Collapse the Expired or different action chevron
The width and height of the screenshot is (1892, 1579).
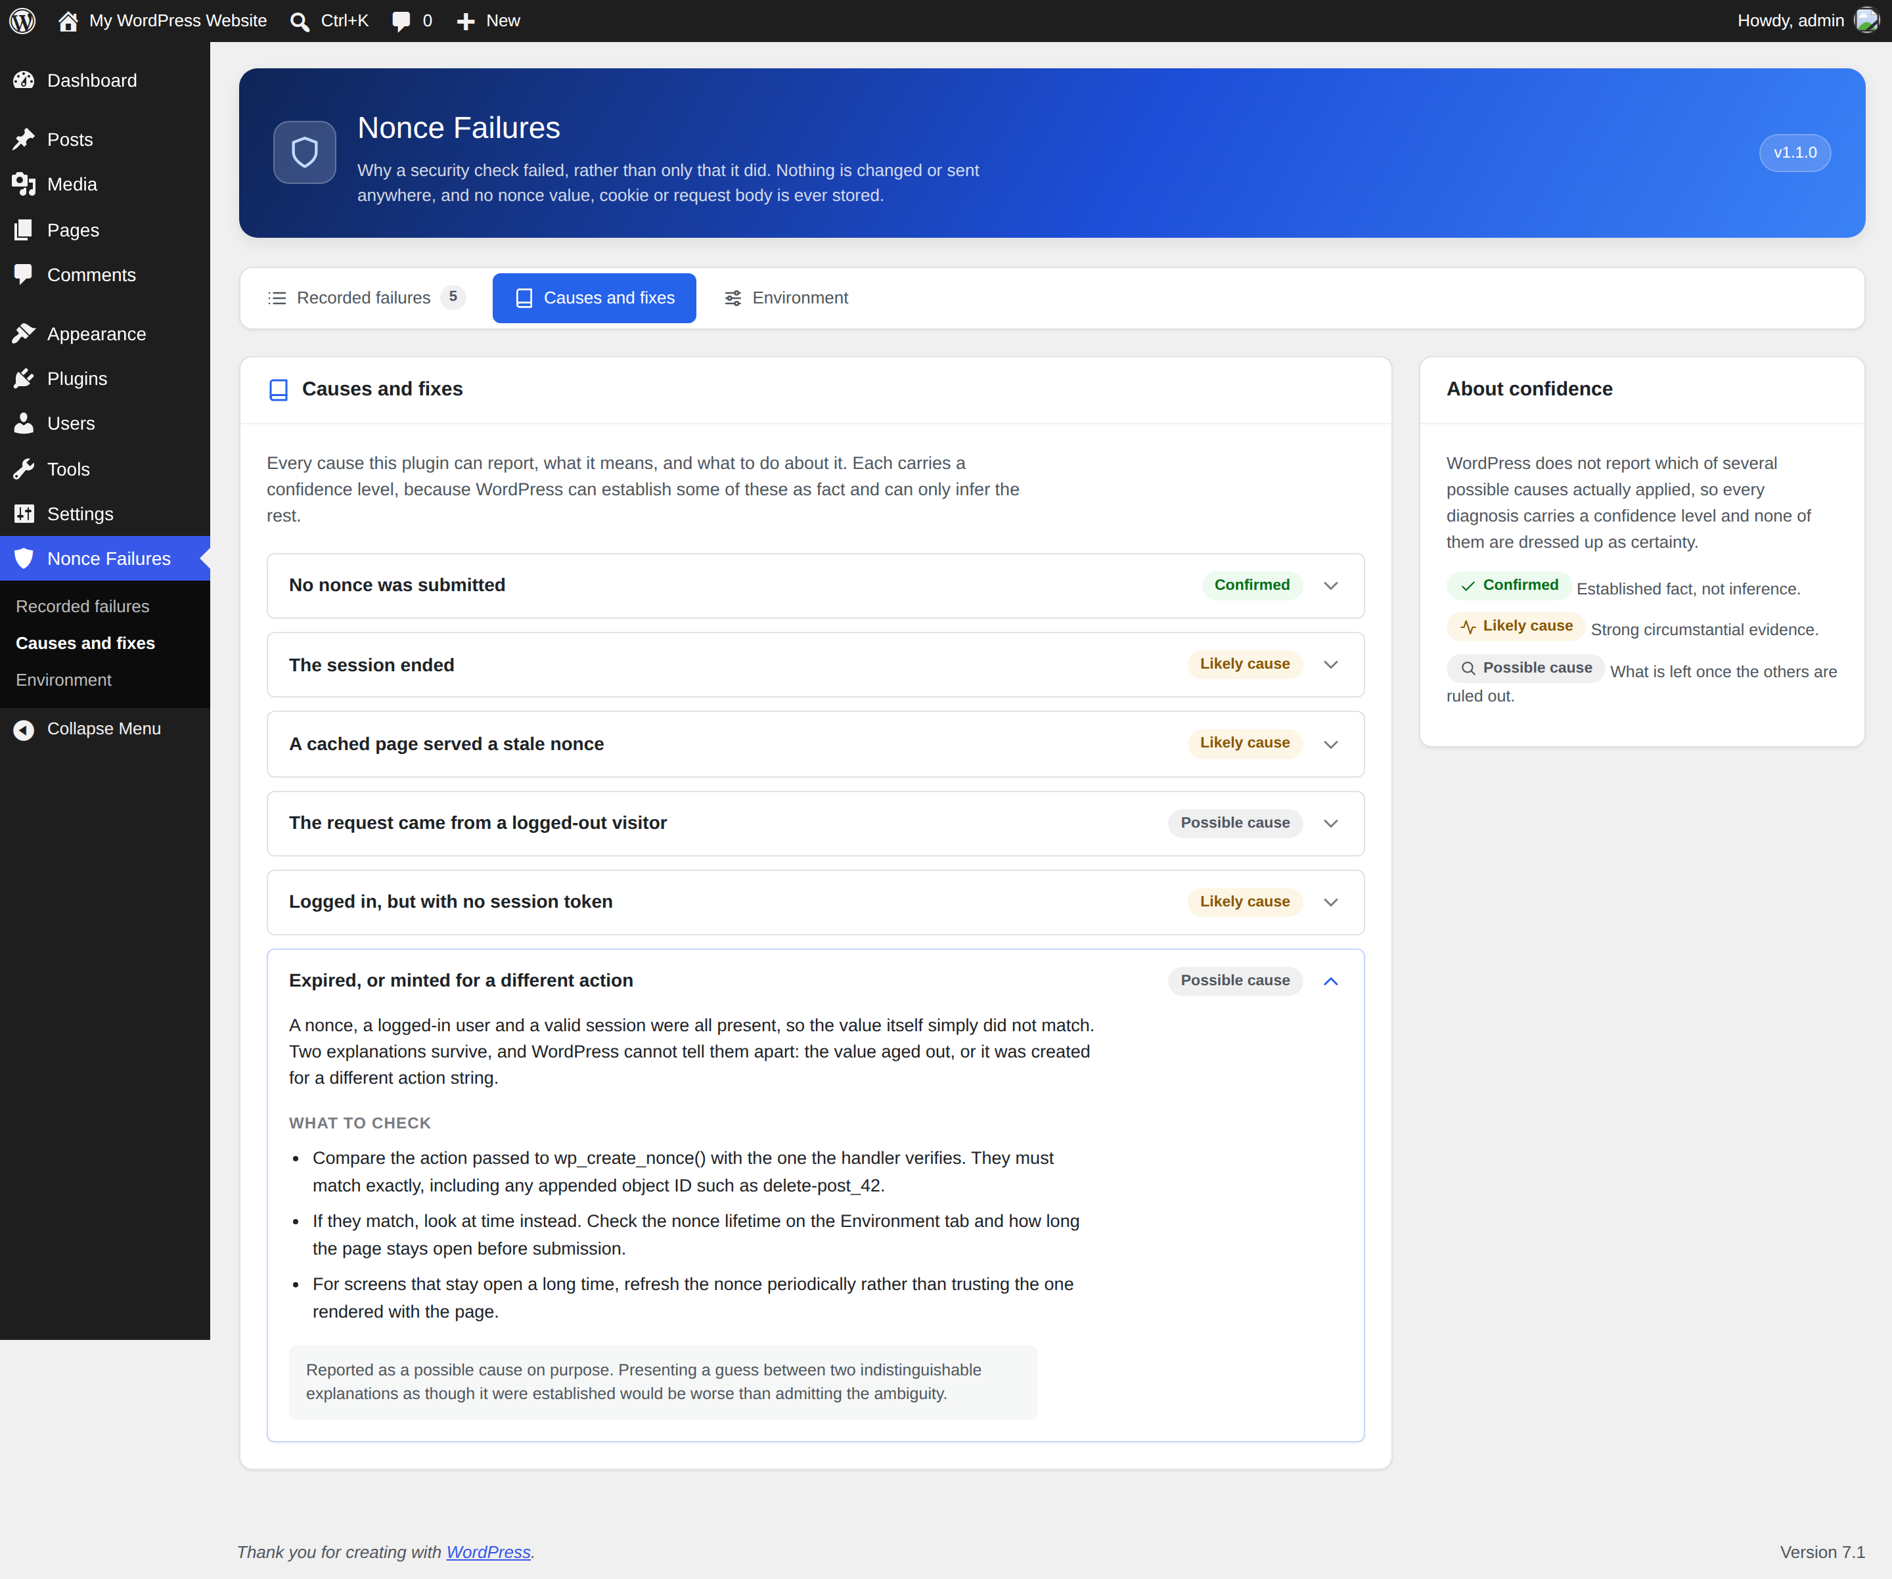(1331, 981)
